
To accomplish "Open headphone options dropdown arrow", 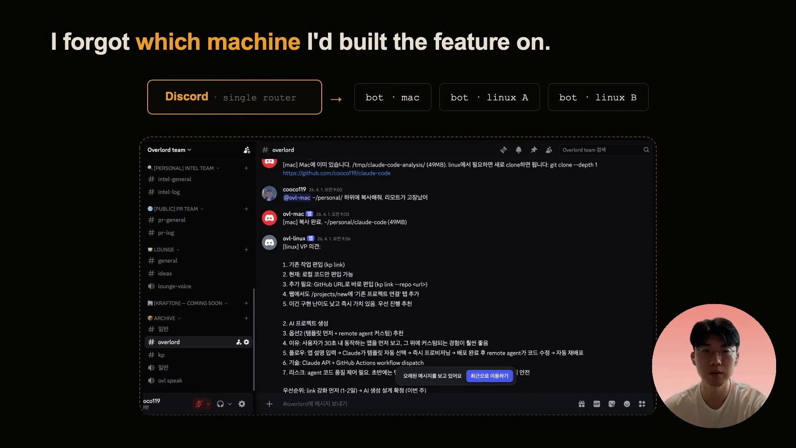I will 230,404.
